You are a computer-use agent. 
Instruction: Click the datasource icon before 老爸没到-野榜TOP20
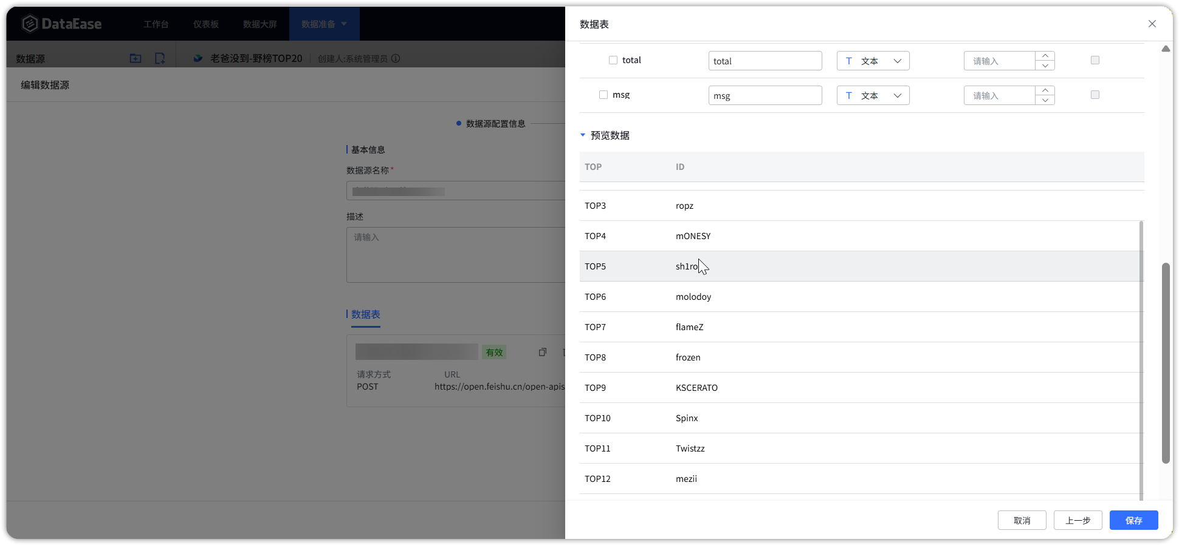tap(198, 58)
